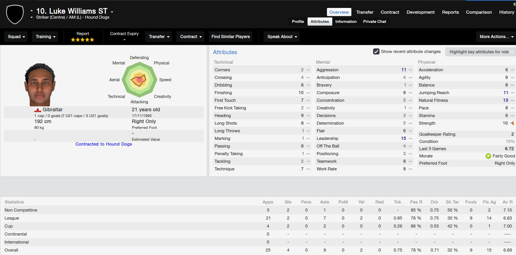Expand the Squad dropdown menu
This screenshot has height=255, width=516.
[x=17, y=37]
